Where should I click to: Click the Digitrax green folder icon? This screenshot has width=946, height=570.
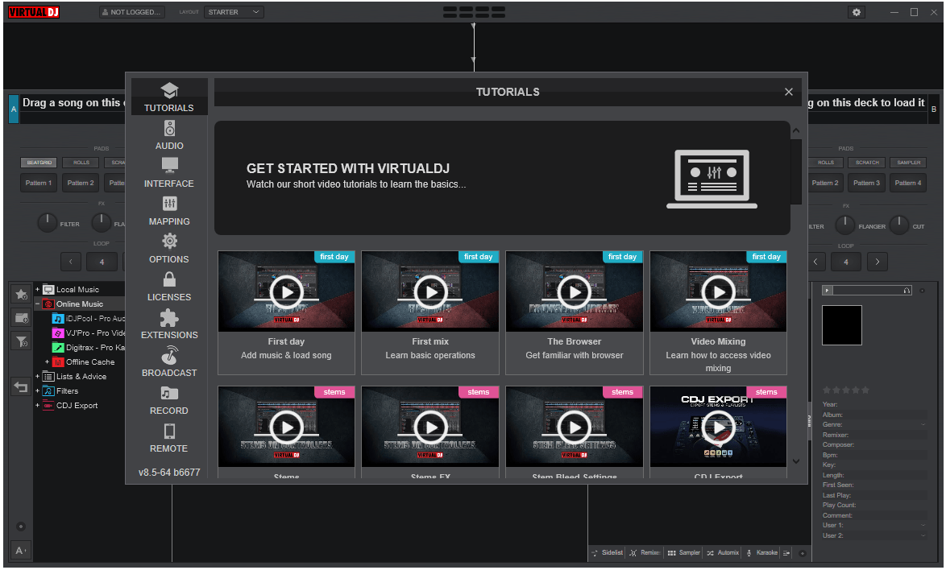[58, 348]
